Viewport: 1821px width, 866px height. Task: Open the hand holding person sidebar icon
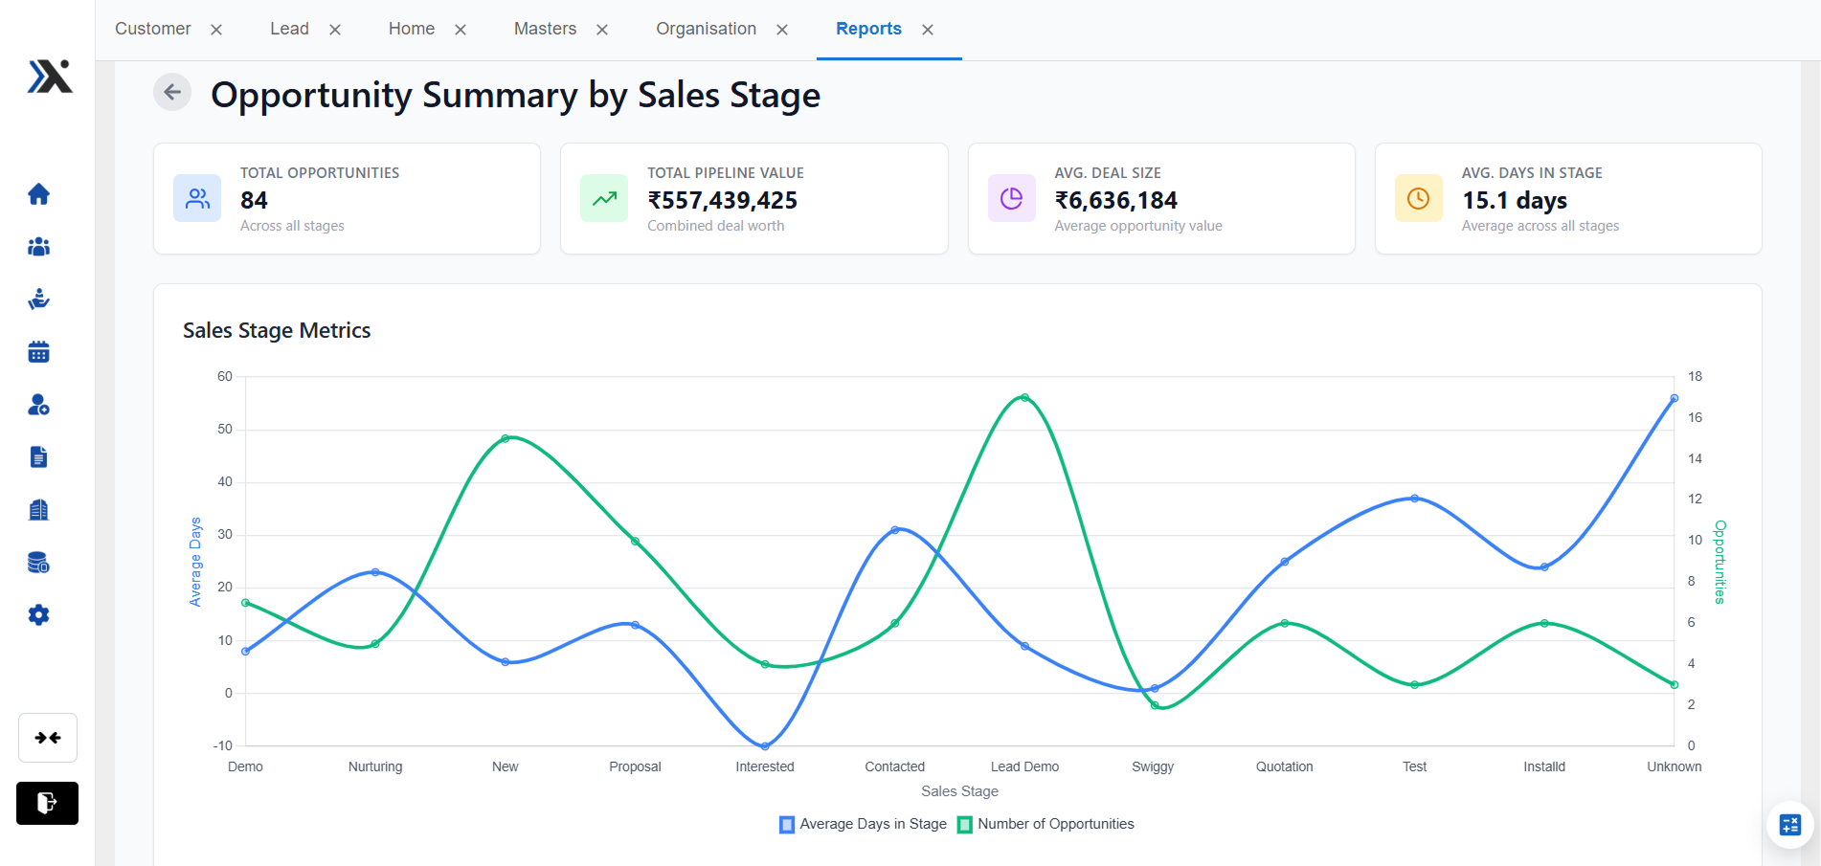[x=38, y=300]
